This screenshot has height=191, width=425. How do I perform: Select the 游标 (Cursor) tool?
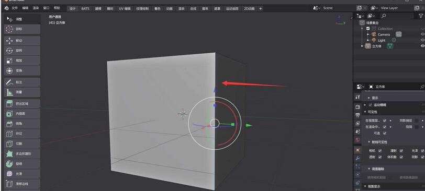tap(22, 29)
